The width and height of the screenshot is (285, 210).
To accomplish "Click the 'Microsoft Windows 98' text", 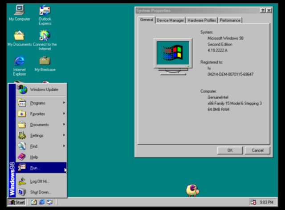I will (225, 38).
